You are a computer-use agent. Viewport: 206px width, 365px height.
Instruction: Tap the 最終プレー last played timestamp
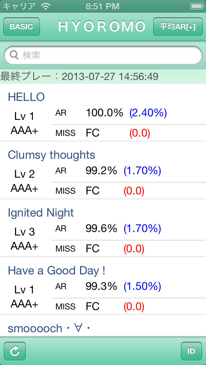point(79,76)
